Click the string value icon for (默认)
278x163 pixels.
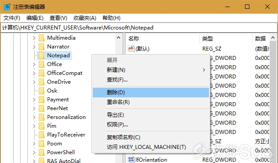[131, 48]
